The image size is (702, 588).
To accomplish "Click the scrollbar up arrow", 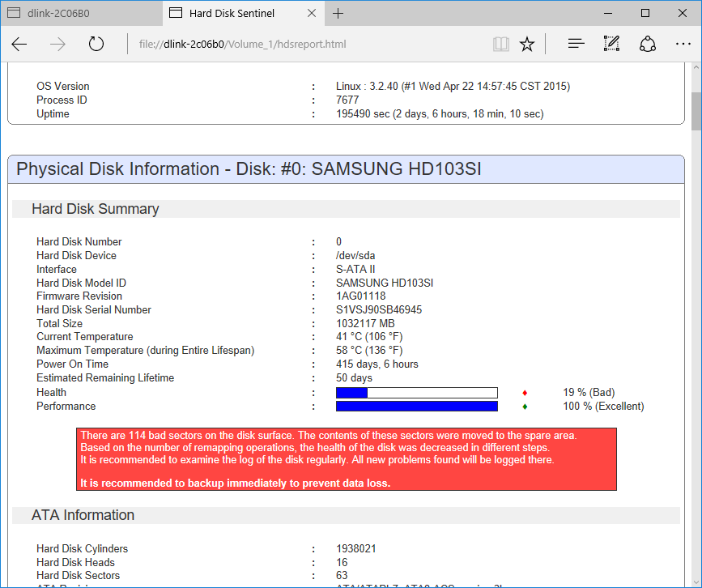I will [696, 67].
